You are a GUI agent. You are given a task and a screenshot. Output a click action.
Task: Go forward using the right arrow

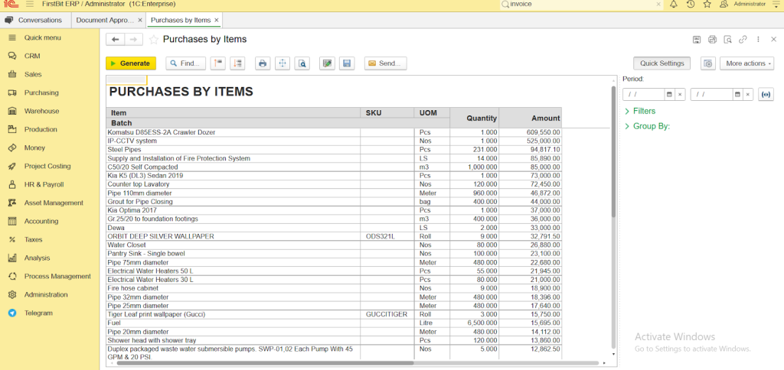tap(133, 40)
